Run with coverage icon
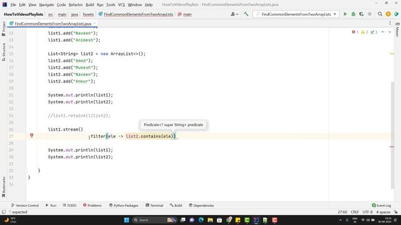This screenshot has height=225, width=401. pyautogui.click(x=362, y=14)
